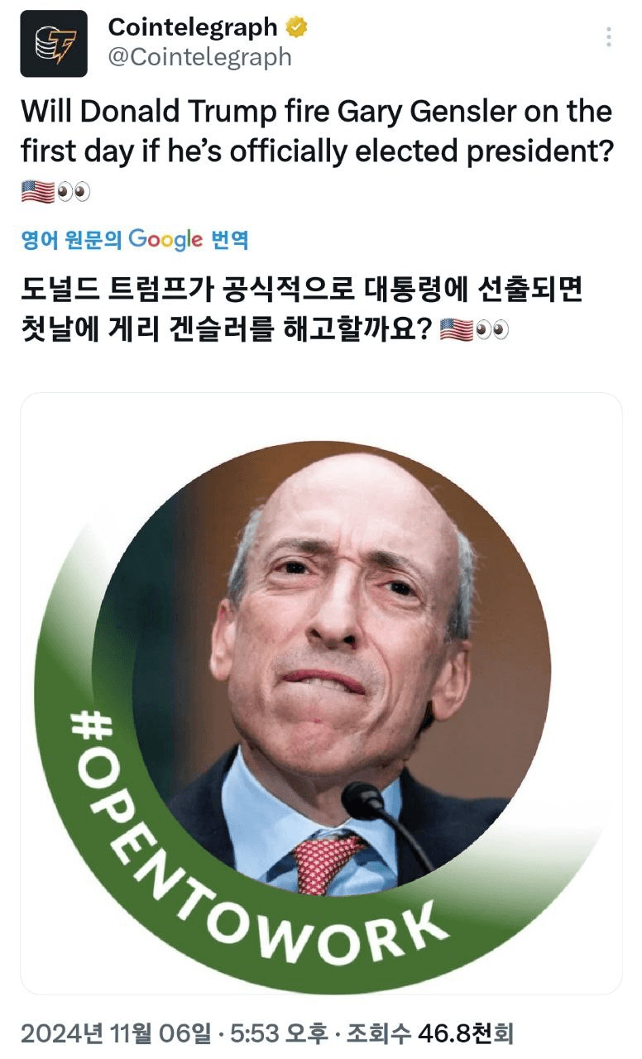Image resolution: width=642 pixels, height=1059 pixels.
Task: Open the 조회수 46.8천회 view count
Action: [x=430, y=1033]
